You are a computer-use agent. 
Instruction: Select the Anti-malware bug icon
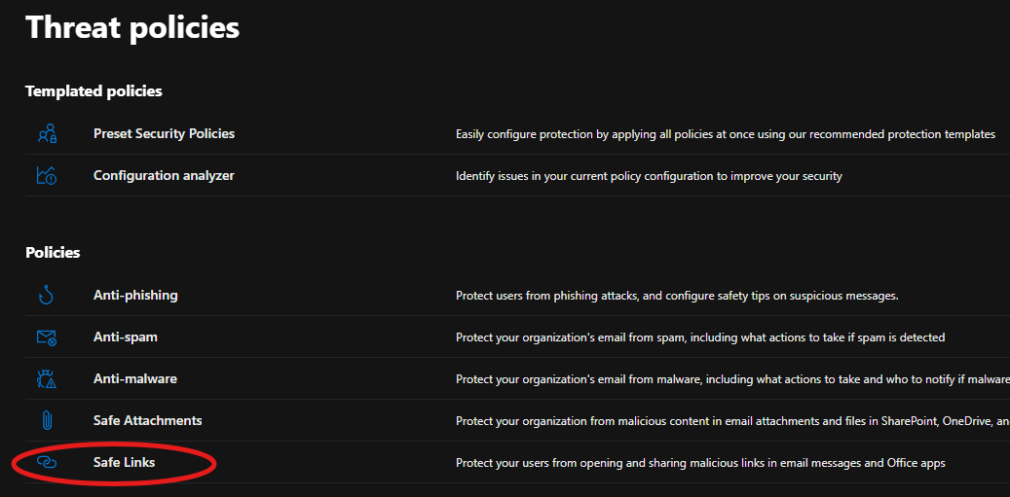tap(47, 379)
